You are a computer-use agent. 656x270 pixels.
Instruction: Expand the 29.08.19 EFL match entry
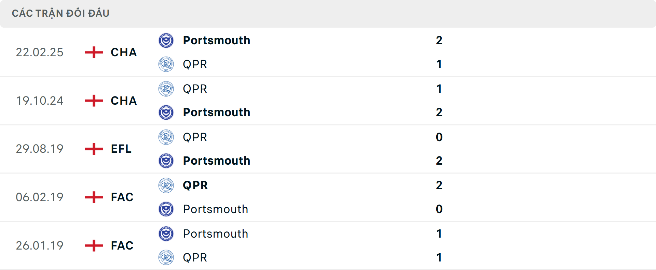click(328, 149)
